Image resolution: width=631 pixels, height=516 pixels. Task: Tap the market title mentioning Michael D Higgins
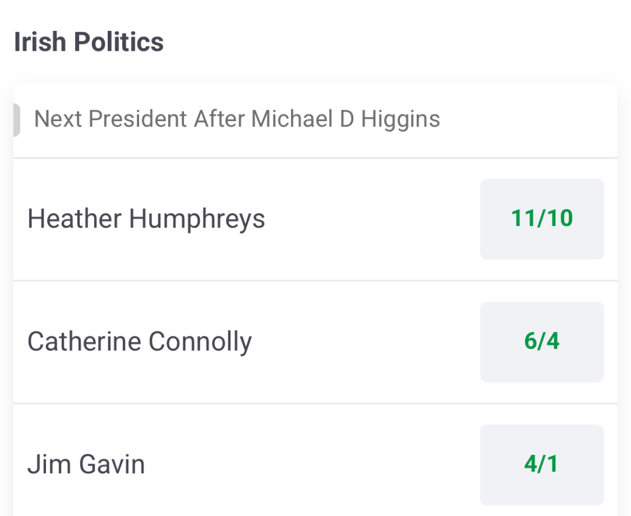pos(237,119)
